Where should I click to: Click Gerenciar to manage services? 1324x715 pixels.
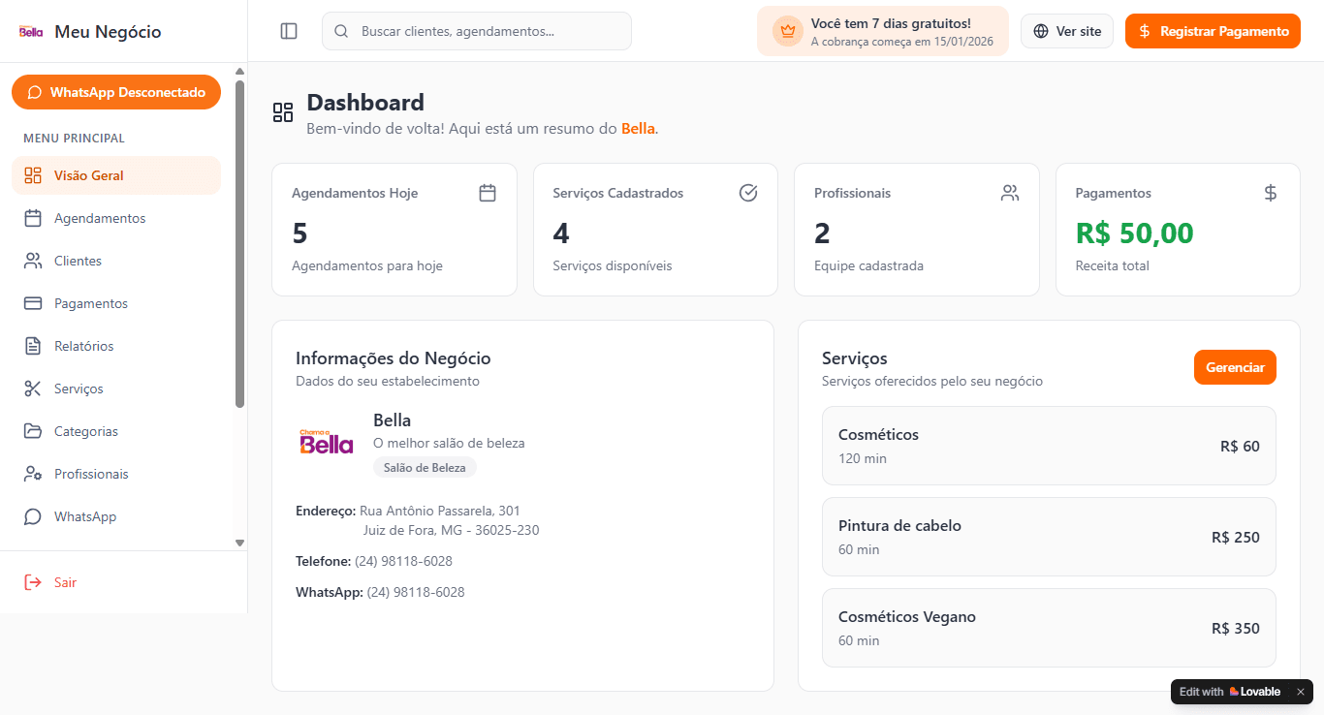point(1235,366)
